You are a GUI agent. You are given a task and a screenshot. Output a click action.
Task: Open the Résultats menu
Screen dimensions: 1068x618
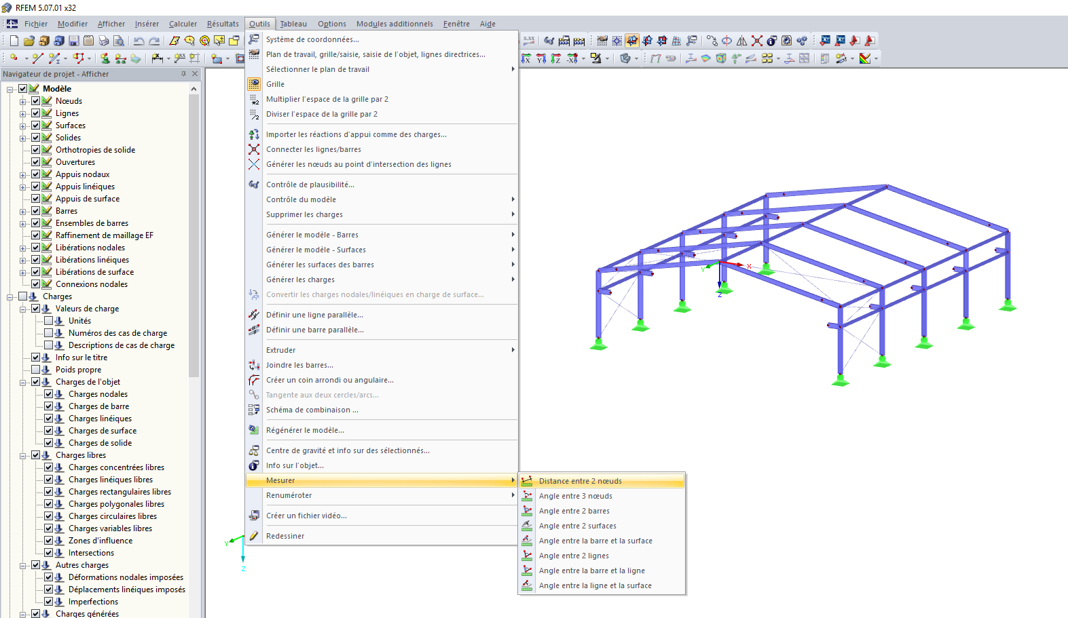pyautogui.click(x=223, y=24)
